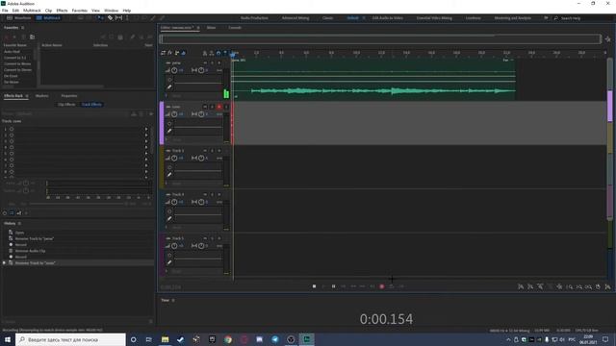
Task: Disarm record on the second track
Action: point(219,107)
